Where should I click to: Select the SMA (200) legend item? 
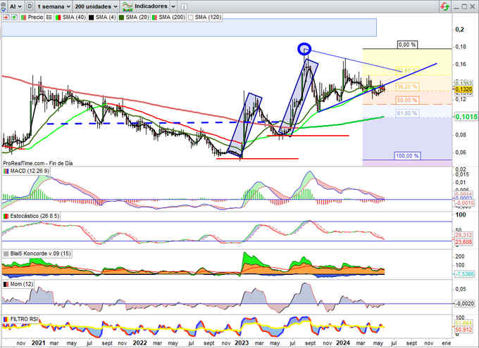point(172,18)
